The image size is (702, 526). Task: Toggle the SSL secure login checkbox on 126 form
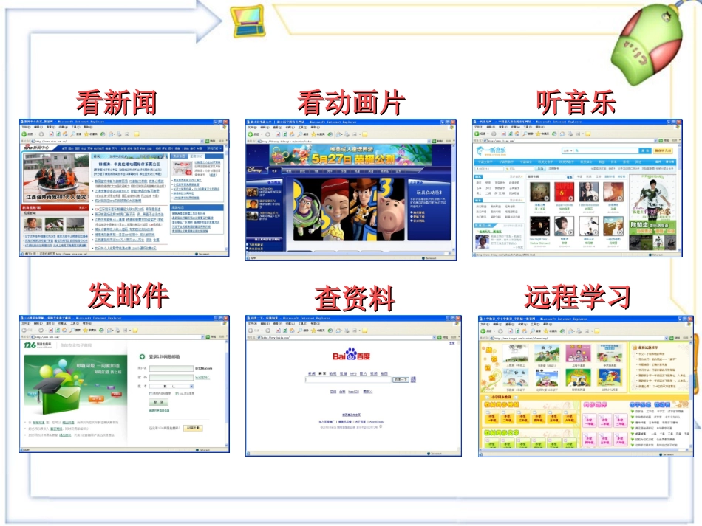click(x=176, y=394)
